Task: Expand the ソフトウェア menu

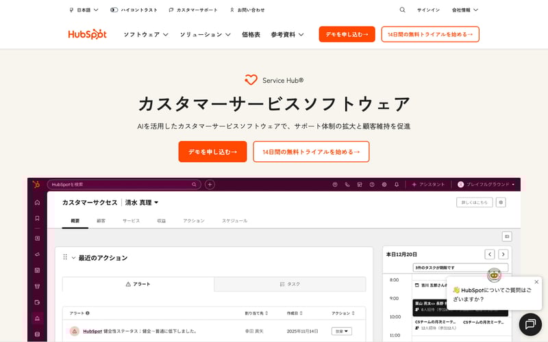Action: 146,34
